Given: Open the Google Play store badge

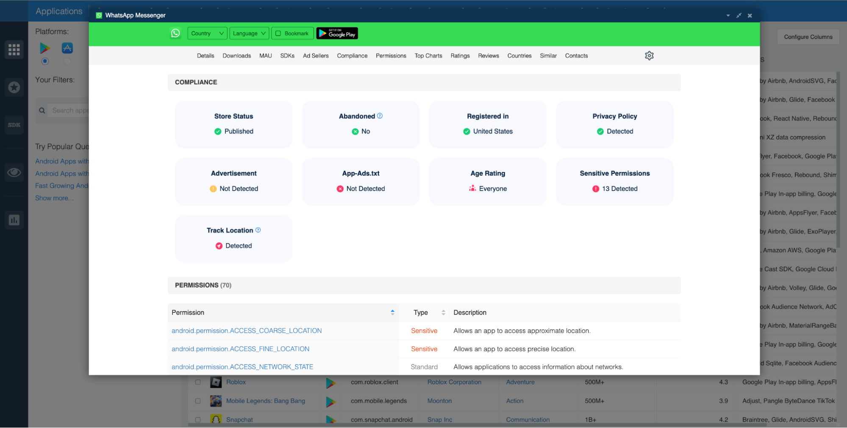Looking at the screenshot, I should click(337, 33).
